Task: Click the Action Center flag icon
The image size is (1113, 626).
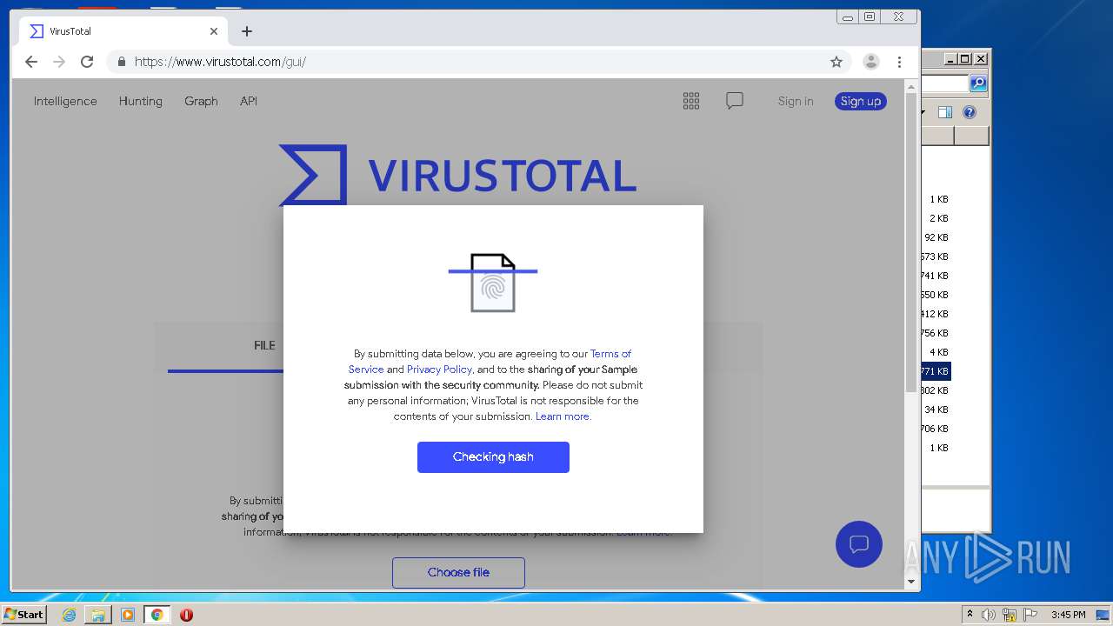Action: 1030,615
